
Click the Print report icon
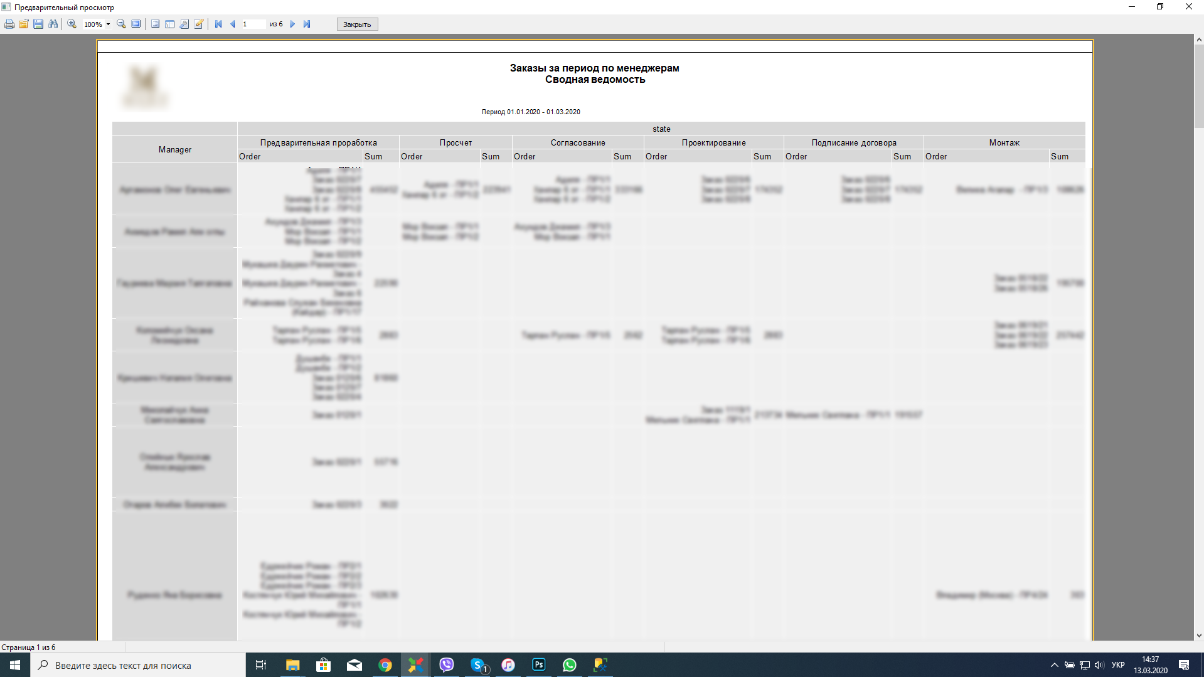[9, 24]
